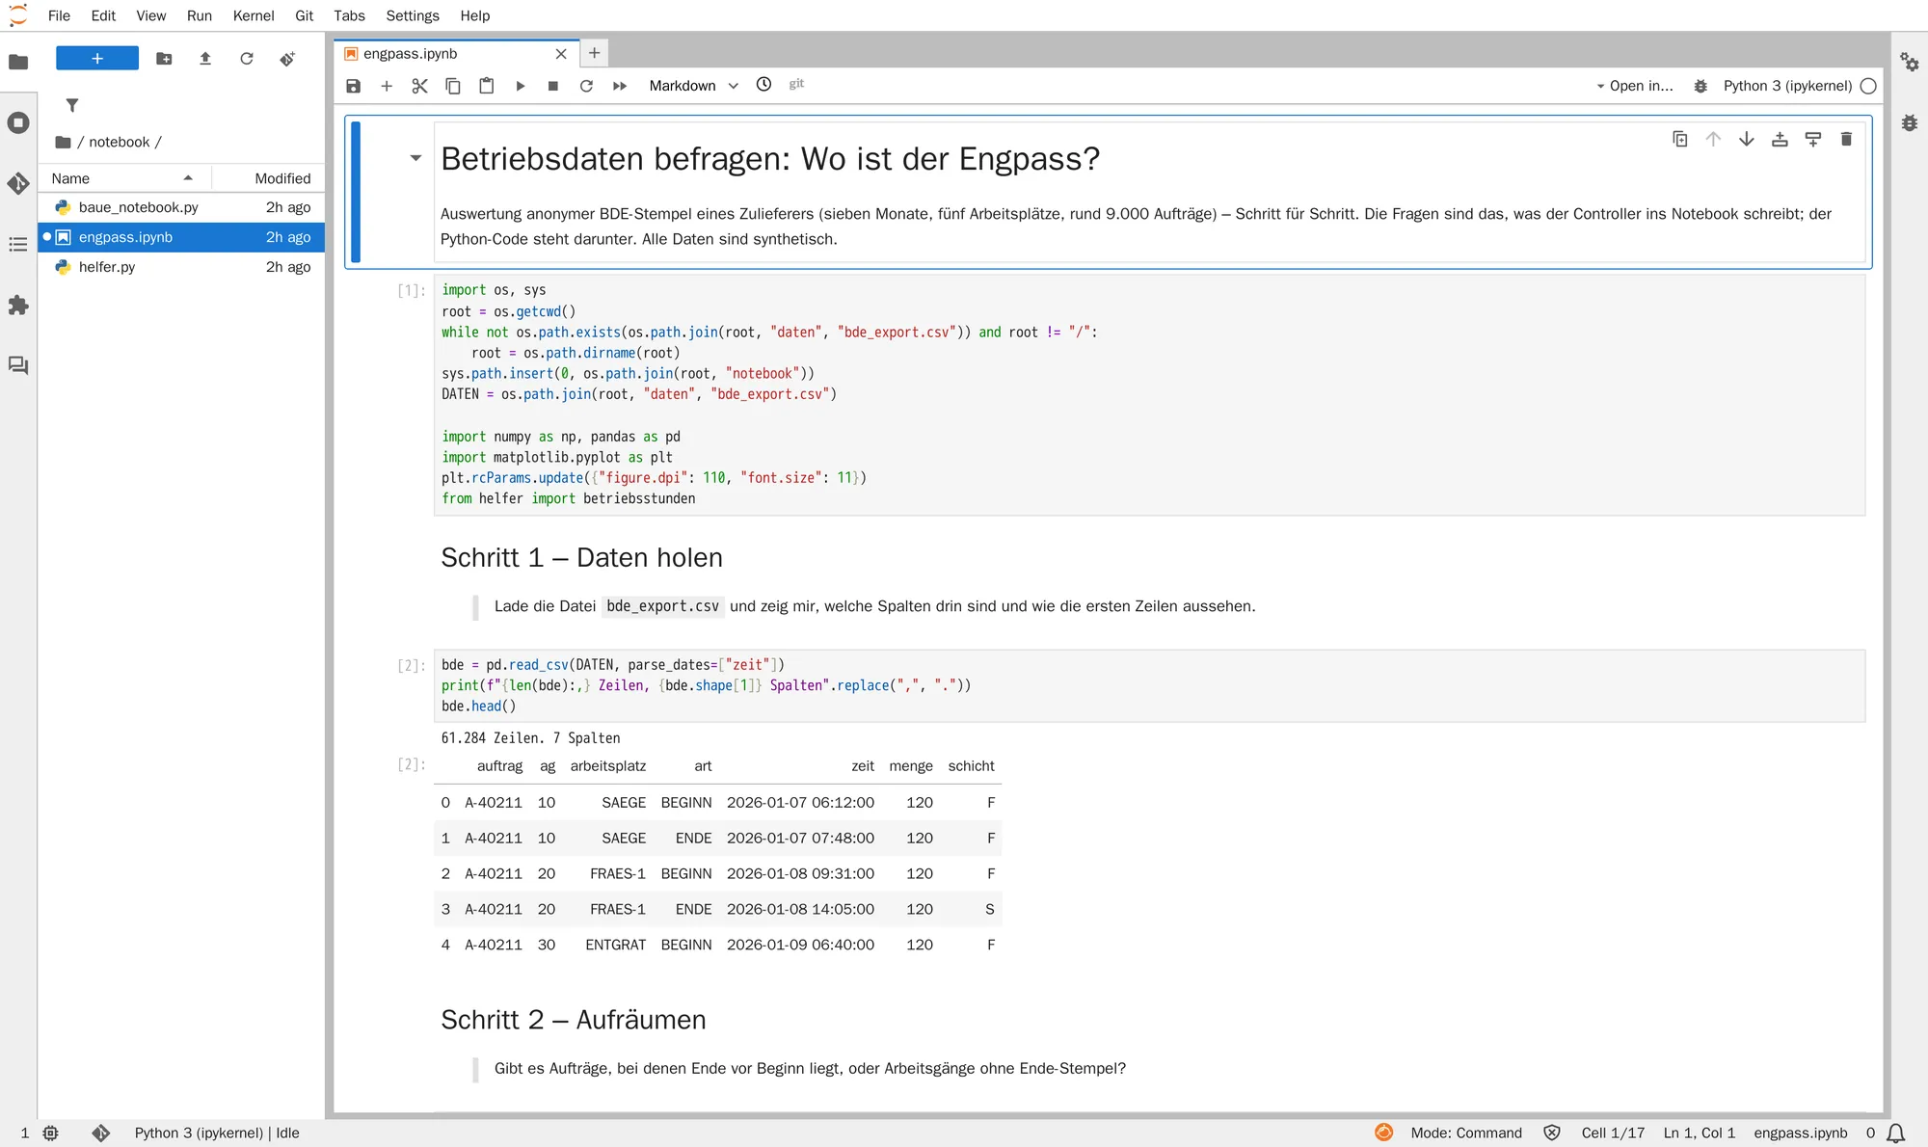Enable the debugger bug icon in toolbar
Viewport: 1928px width, 1147px height.
[1701, 86]
